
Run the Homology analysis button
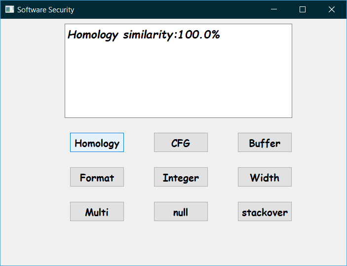coord(97,143)
